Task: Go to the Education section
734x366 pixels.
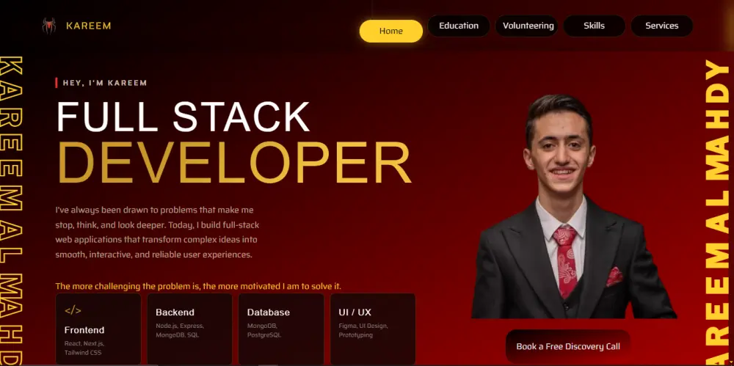Action: (459, 26)
